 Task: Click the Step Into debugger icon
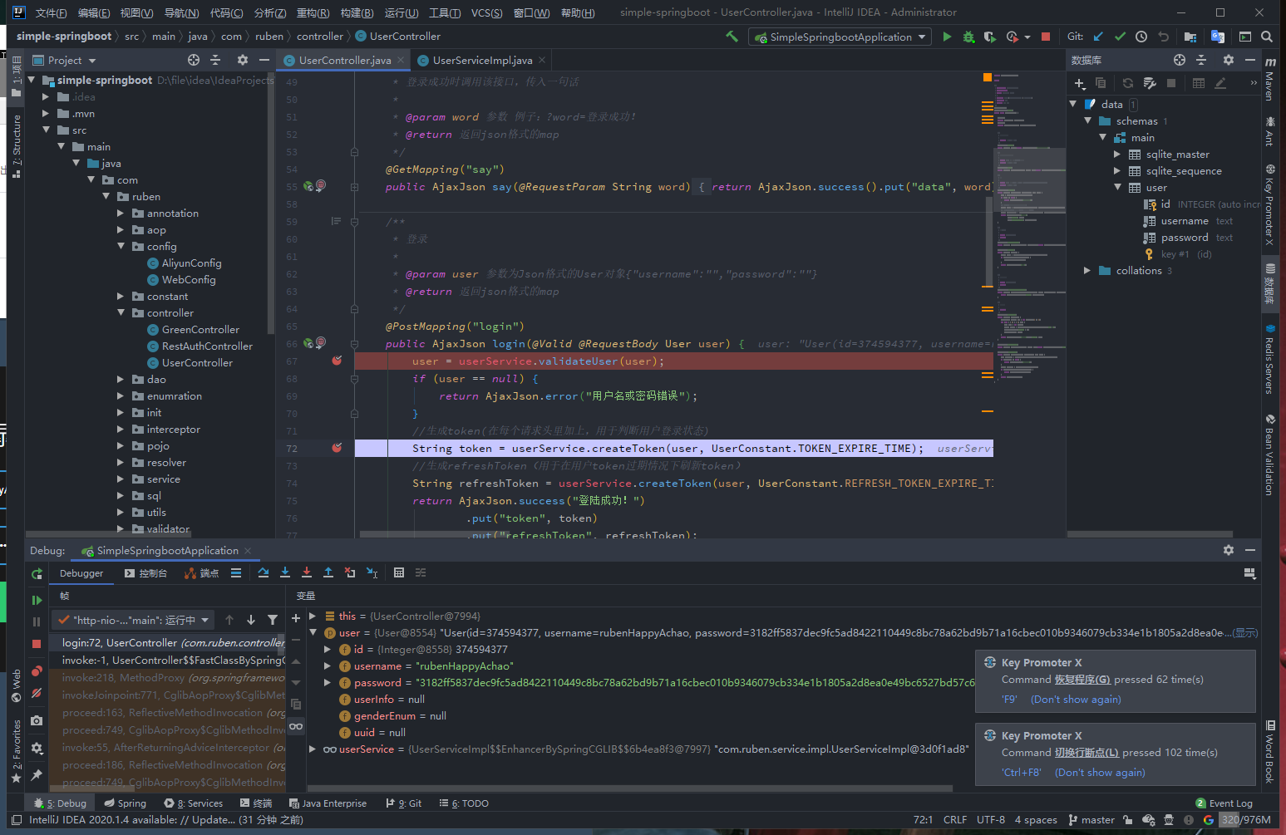[x=285, y=572]
